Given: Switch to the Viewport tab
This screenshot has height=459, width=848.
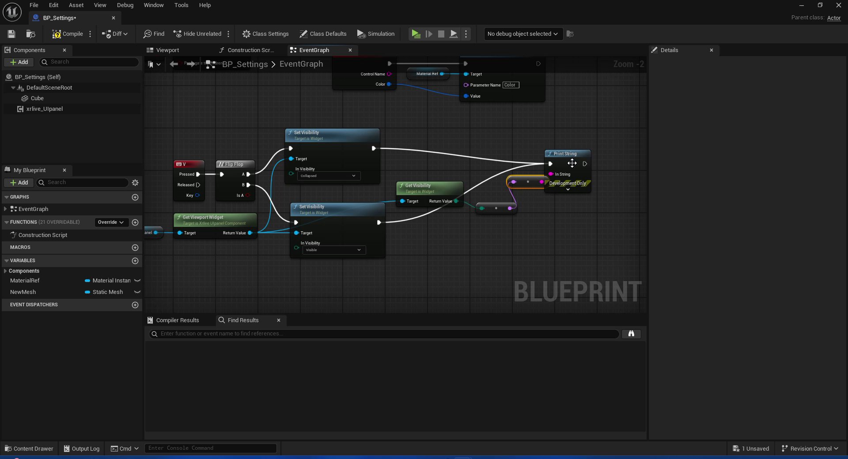Looking at the screenshot, I should click(163, 50).
